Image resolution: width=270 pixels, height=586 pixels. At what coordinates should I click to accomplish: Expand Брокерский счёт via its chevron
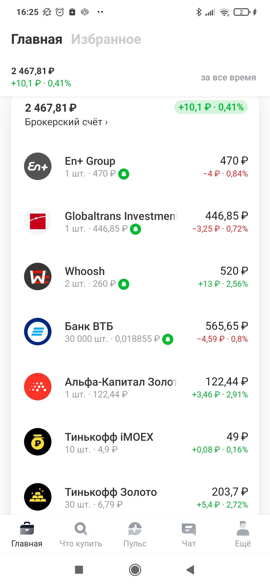(x=106, y=122)
